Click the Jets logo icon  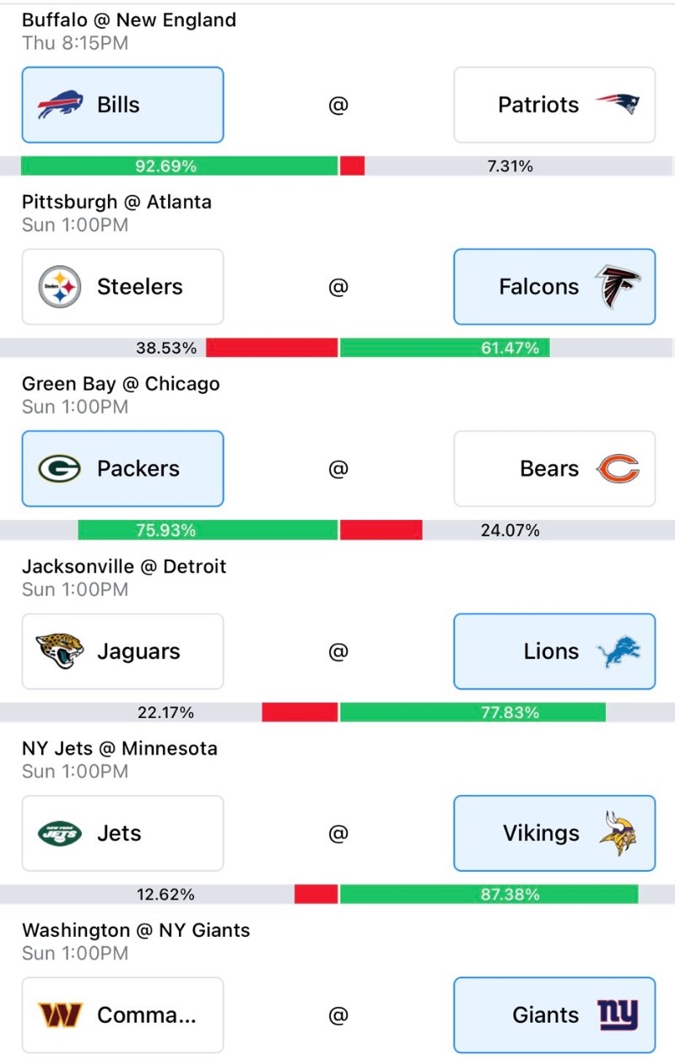pos(60,834)
